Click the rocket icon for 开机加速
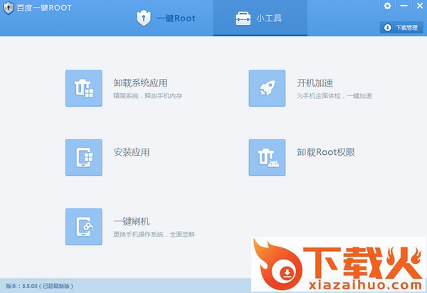Screen dimensions: 427x293 pyautogui.click(x=267, y=88)
